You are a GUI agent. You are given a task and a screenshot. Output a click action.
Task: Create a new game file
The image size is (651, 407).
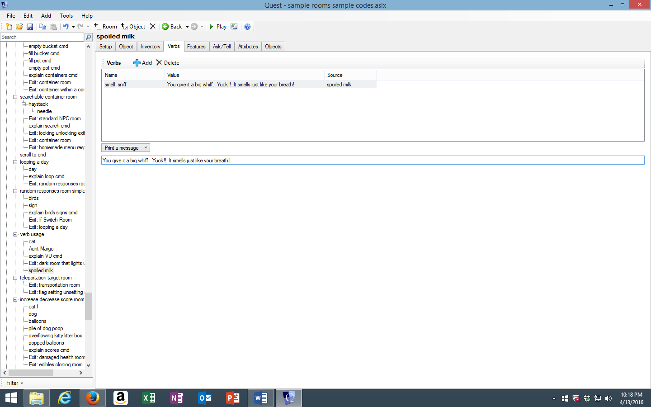(8, 26)
